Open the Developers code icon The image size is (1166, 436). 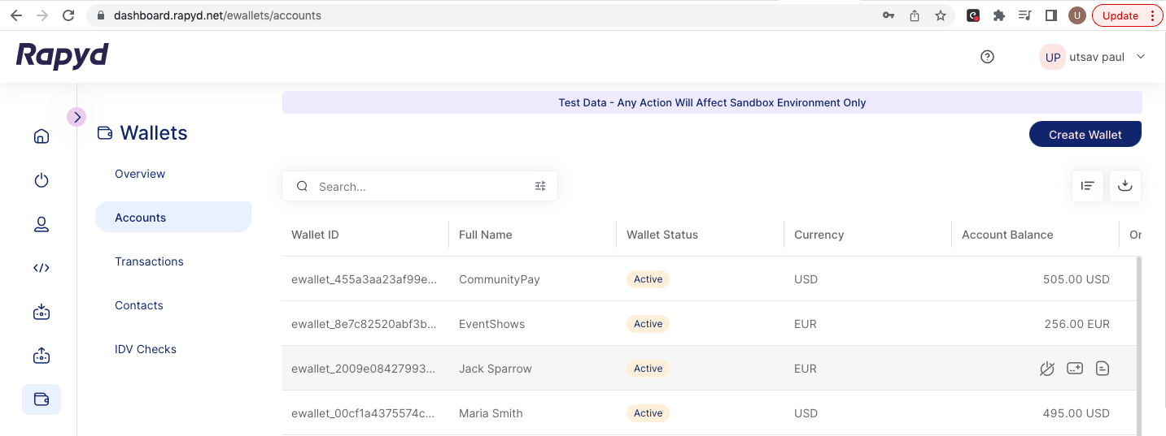pyautogui.click(x=41, y=268)
